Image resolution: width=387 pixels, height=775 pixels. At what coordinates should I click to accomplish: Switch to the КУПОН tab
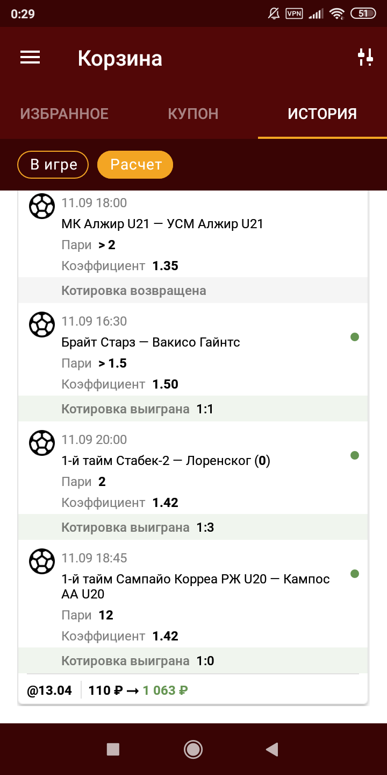pyautogui.click(x=193, y=114)
